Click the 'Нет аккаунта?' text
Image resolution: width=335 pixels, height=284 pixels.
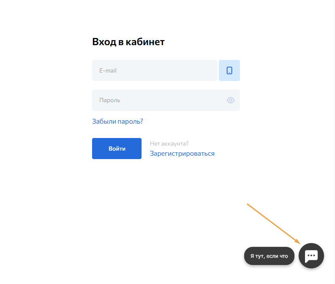[x=169, y=143]
